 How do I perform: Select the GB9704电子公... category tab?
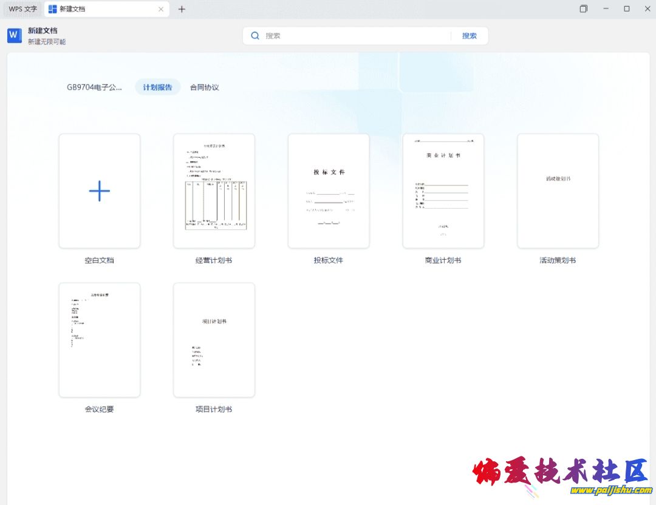[x=94, y=87]
